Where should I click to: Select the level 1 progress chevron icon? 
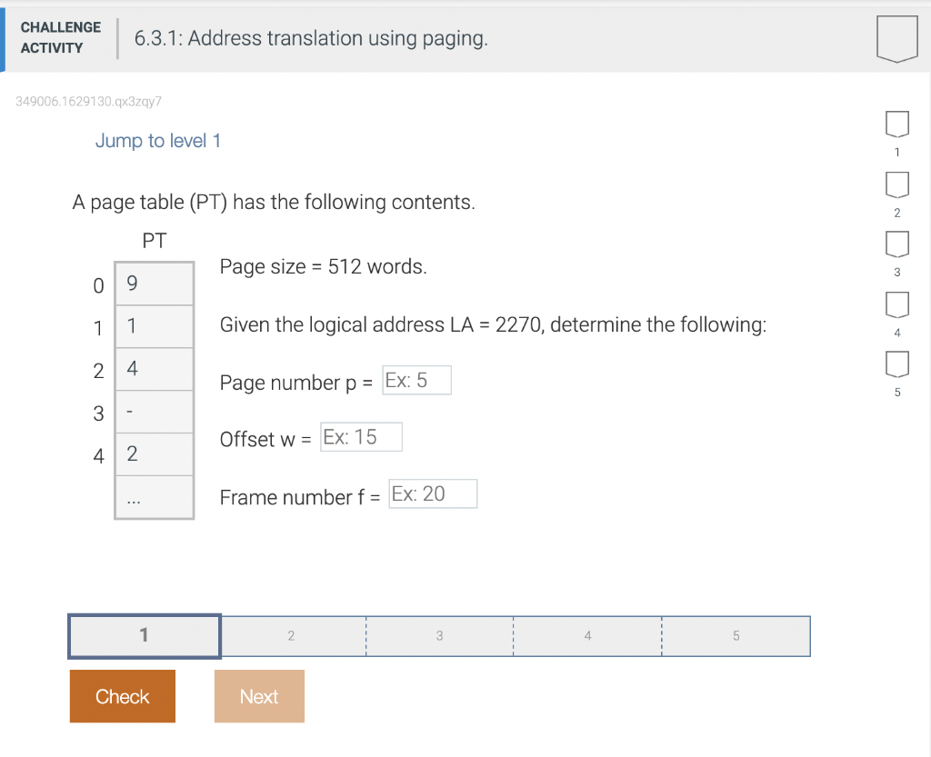pos(896,125)
